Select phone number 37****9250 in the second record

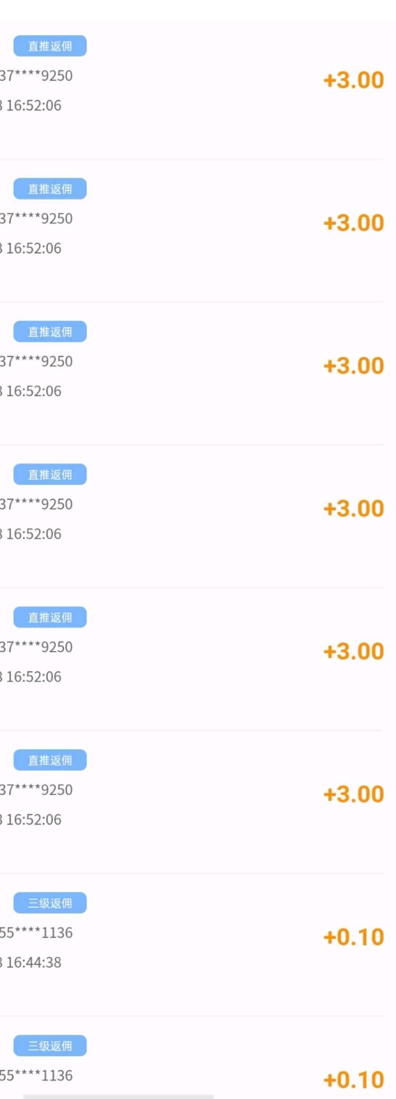click(36, 219)
